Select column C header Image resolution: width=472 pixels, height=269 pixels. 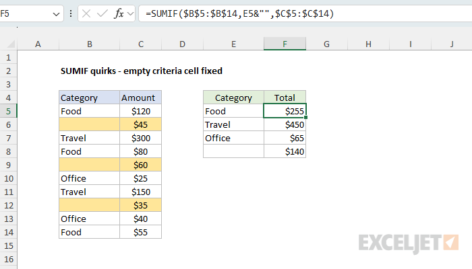(x=140, y=44)
